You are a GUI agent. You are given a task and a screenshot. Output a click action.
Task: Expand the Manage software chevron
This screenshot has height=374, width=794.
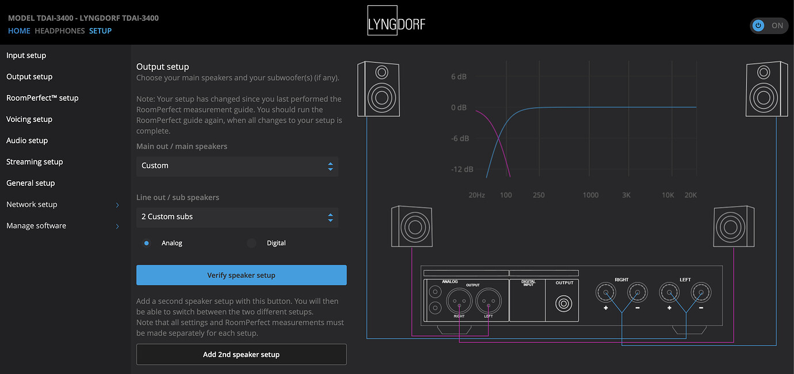(117, 226)
